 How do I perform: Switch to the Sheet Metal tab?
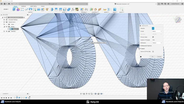pyautogui.click(x=33, y=6)
